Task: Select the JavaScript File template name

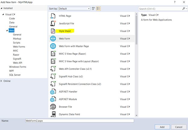Action: pyautogui.click(x=66, y=23)
